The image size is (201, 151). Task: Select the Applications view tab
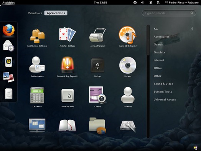click(56, 13)
